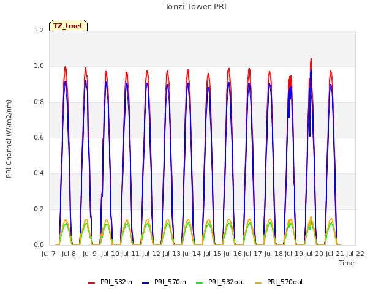Click the Jul 22 x-axis tick label
392x294 pixels.
tap(355, 254)
